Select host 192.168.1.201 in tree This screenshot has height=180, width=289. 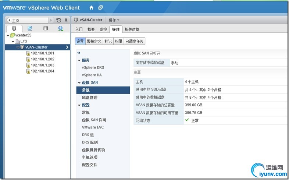point(42,53)
